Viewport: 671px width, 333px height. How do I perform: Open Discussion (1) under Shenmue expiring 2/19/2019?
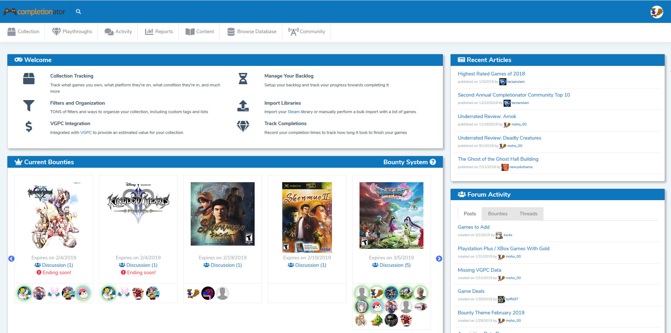click(222, 265)
